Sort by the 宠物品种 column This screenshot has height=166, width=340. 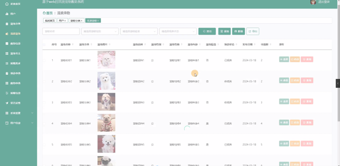click(145, 44)
